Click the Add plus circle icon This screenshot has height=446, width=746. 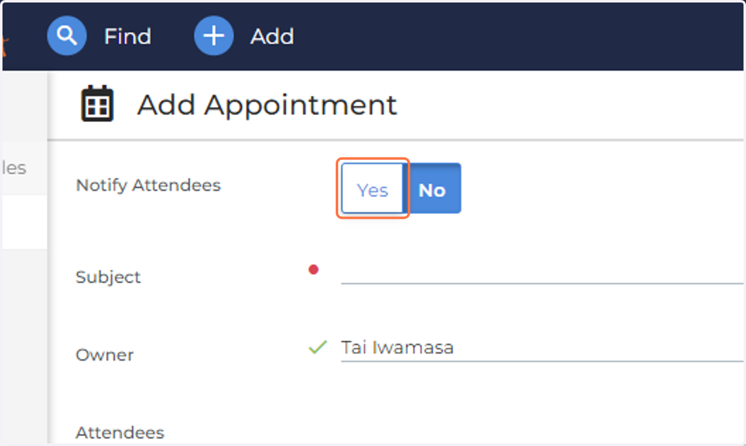coord(214,36)
